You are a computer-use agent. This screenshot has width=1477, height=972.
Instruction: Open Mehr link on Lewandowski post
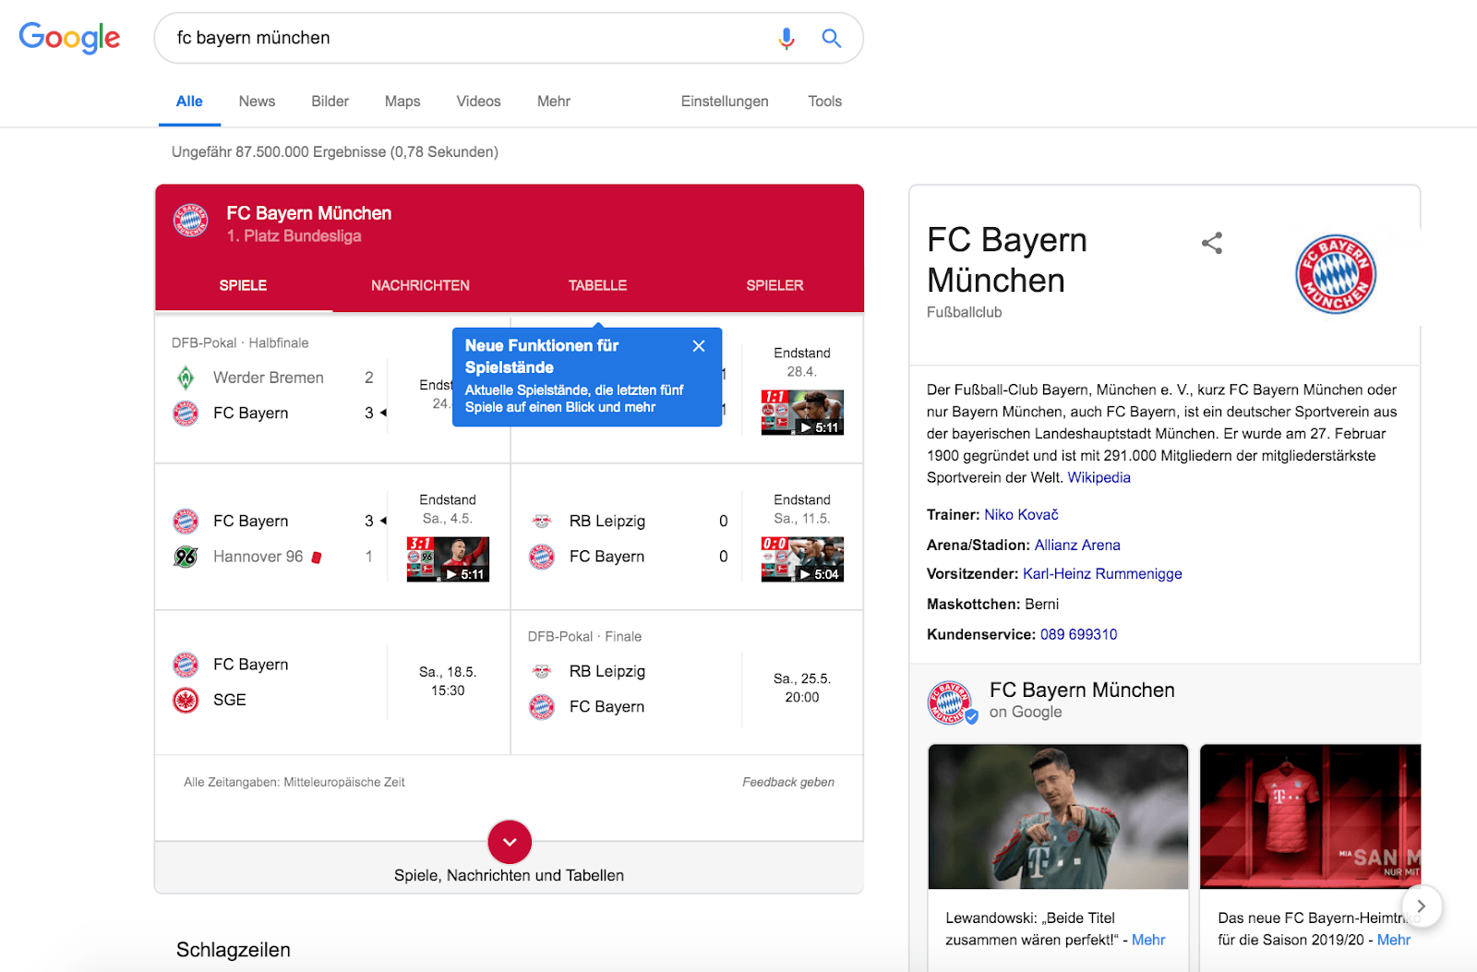click(1148, 941)
